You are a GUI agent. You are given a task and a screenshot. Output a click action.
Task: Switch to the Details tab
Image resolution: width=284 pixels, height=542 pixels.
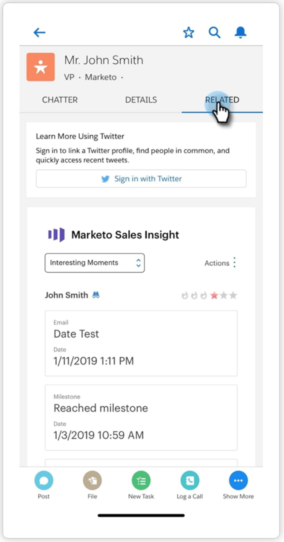[x=141, y=100]
